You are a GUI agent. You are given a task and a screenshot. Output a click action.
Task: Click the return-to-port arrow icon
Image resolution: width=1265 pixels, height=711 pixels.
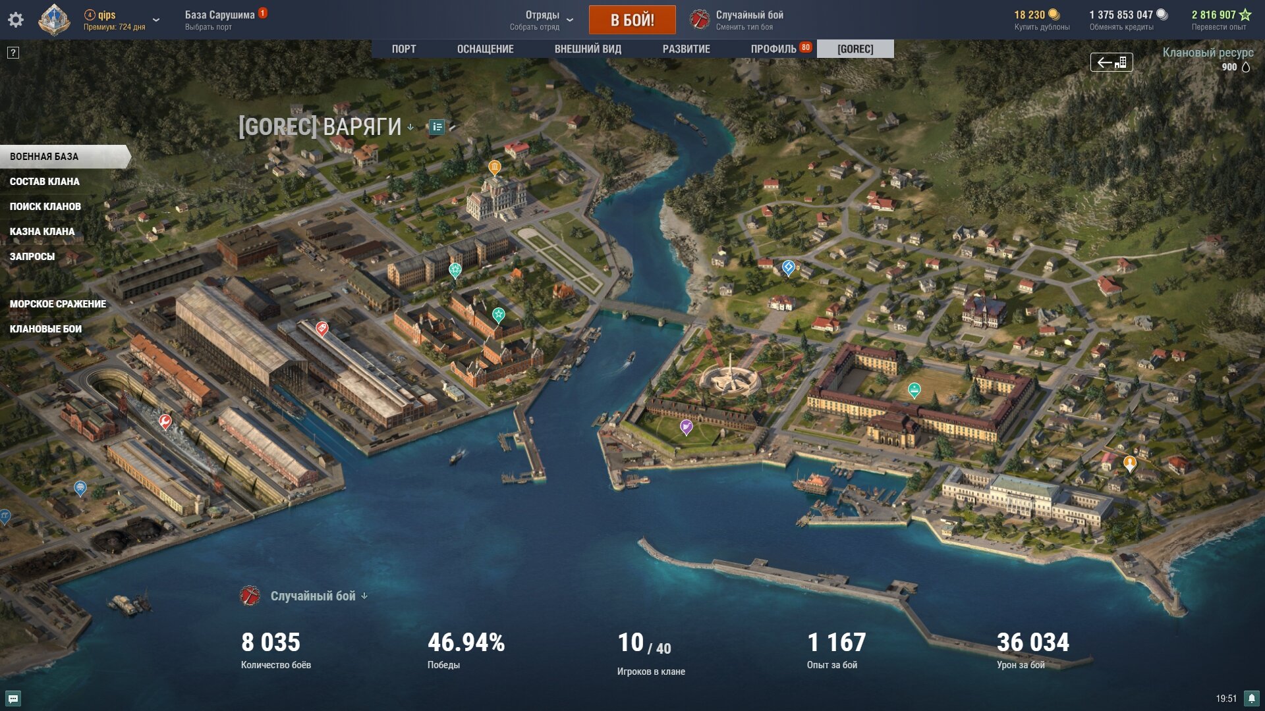tap(1111, 63)
